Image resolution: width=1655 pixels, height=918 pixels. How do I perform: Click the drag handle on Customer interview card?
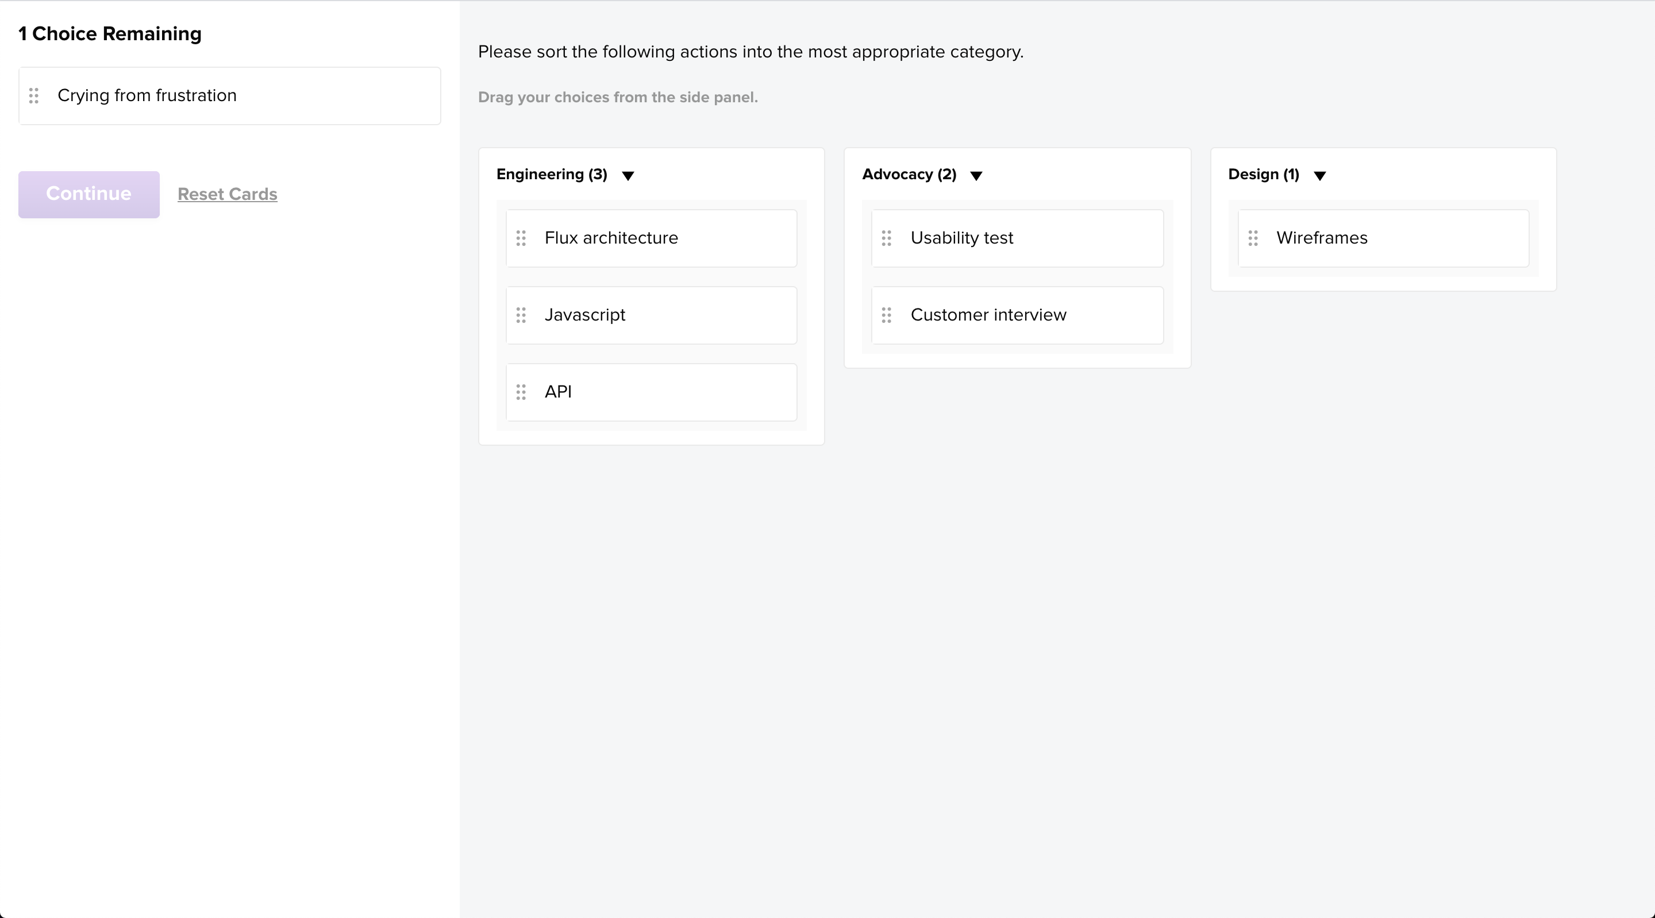pos(887,315)
